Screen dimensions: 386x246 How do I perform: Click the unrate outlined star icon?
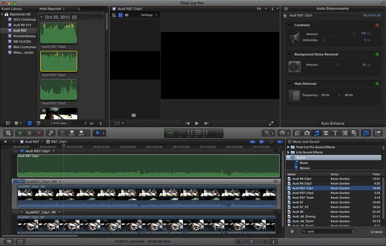coord(29,133)
